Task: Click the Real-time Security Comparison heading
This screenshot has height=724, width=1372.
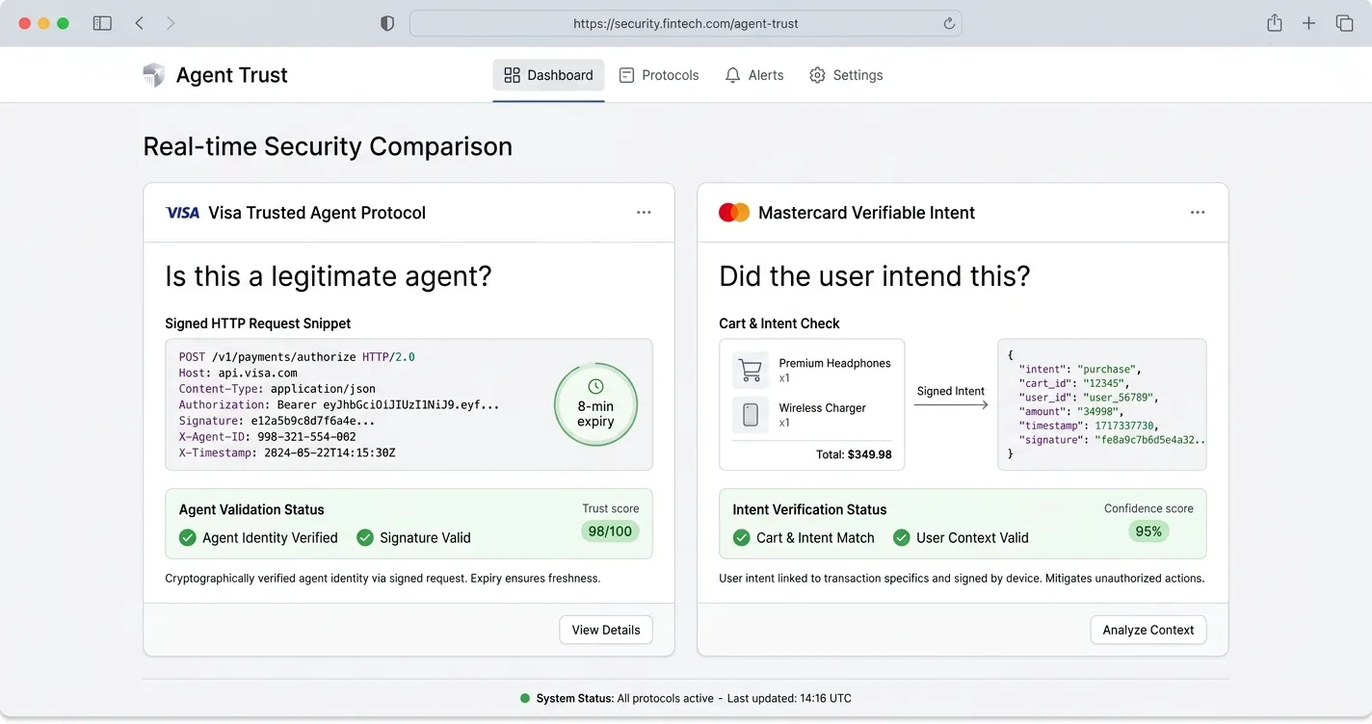Action: coord(328,146)
